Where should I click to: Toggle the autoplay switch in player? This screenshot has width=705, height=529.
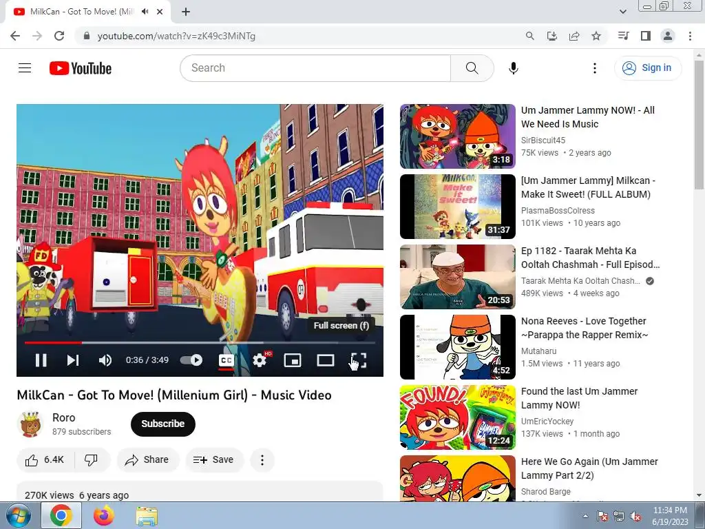[191, 360]
